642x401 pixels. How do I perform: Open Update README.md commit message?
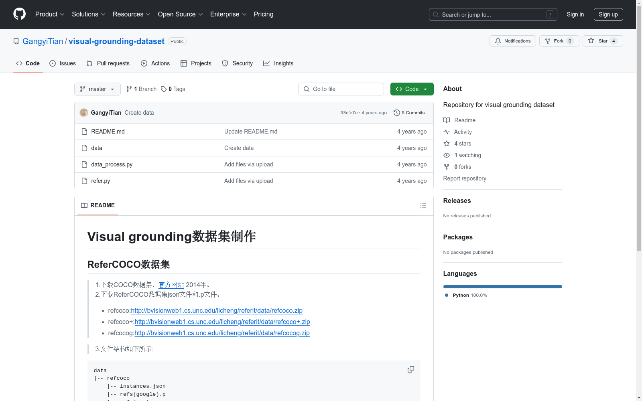pyautogui.click(x=251, y=132)
